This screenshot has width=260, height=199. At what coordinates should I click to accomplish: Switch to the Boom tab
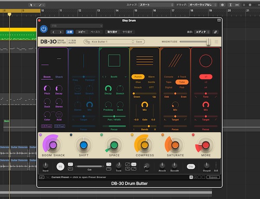(x=47, y=77)
